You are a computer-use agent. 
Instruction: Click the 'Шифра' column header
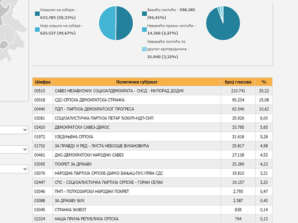(43, 82)
